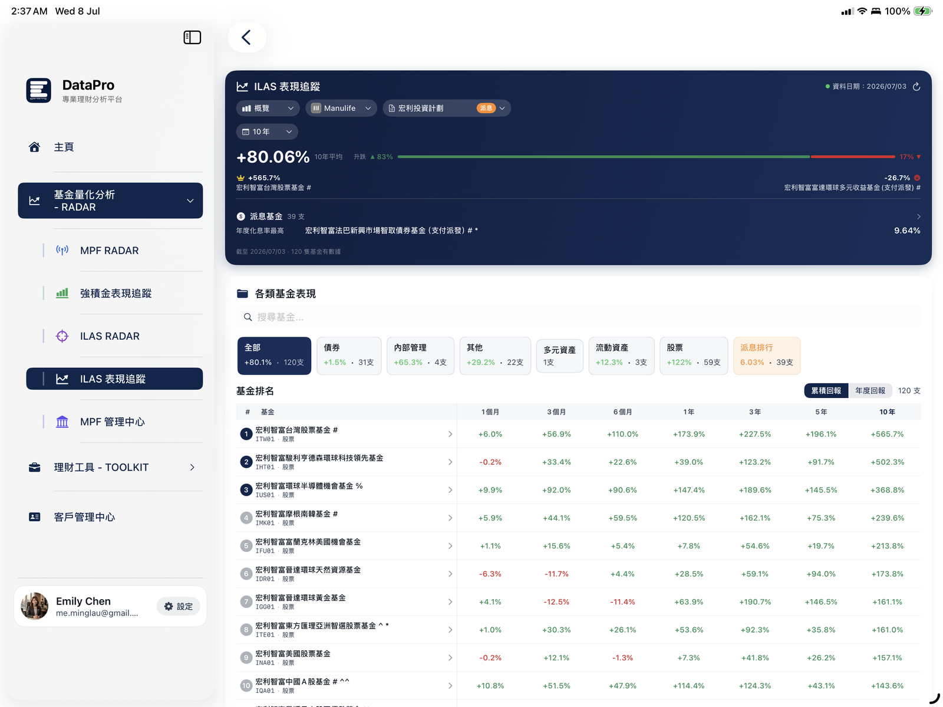Screen dimensions: 943x707
Task: Sort by the 10年 column header
Action: 887,412
